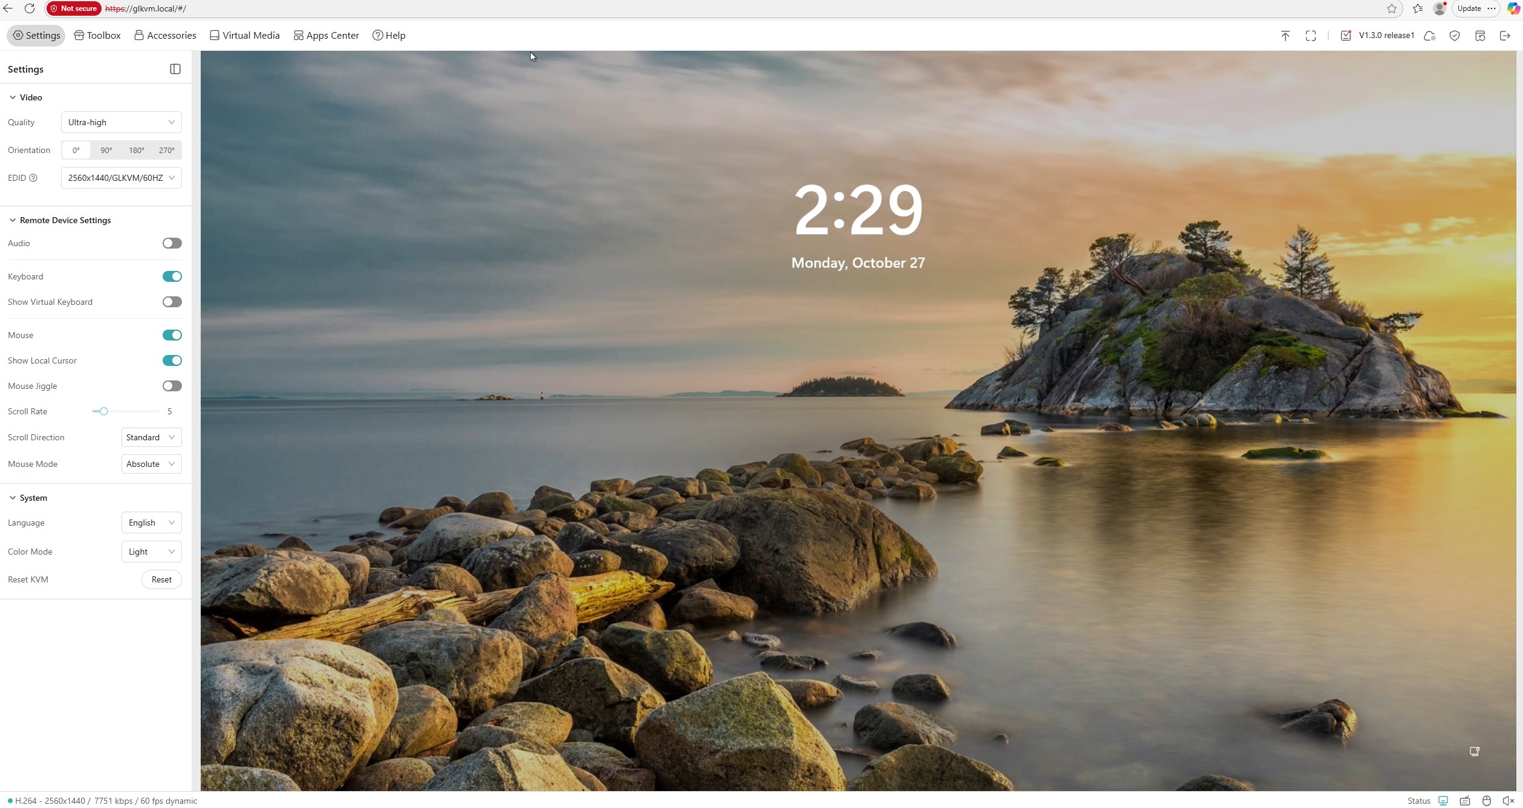Open the security shield icon
The height and width of the screenshot is (808, 1523).
pos(1455,36)
